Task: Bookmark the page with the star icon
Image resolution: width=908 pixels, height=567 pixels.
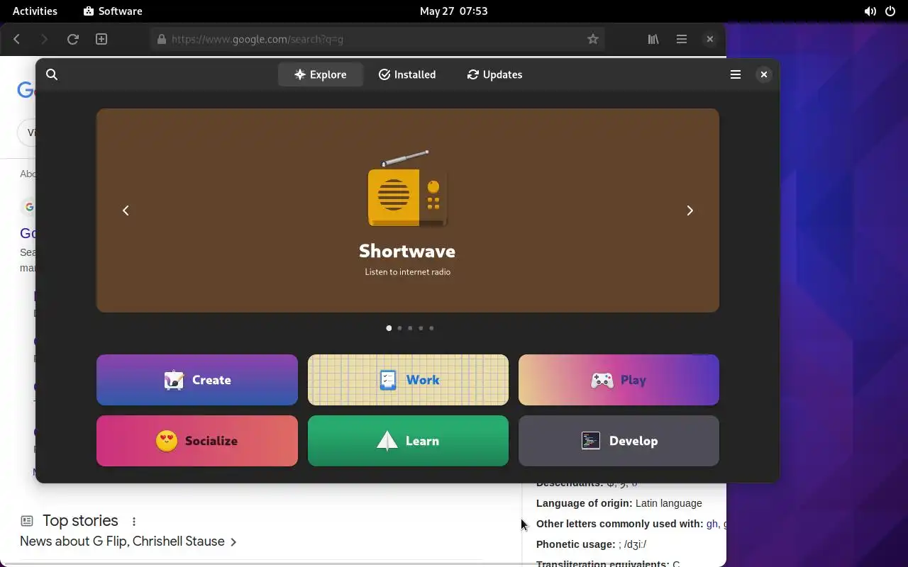Action: pos(593,39)
